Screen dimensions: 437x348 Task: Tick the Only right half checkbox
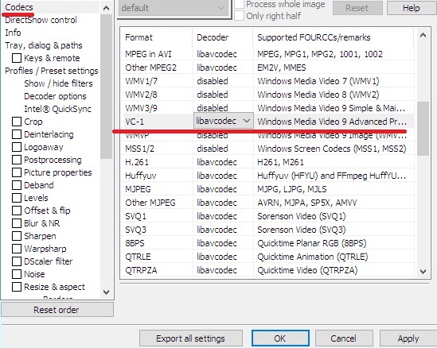click(x=239, y=16)
